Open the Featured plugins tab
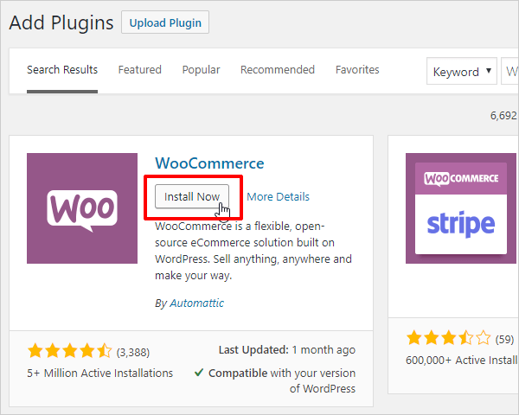The image size is (519, 415). tap(139, 70)
